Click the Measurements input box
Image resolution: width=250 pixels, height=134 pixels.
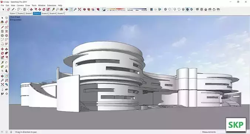point(221,132)
